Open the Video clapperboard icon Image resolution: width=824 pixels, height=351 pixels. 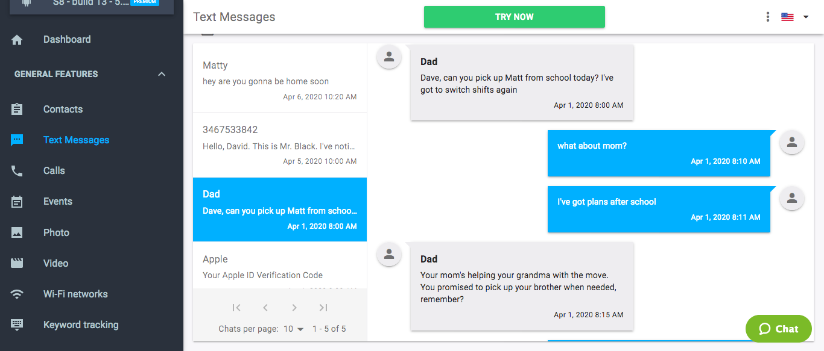pyautogui.click(x=17, y=263)
